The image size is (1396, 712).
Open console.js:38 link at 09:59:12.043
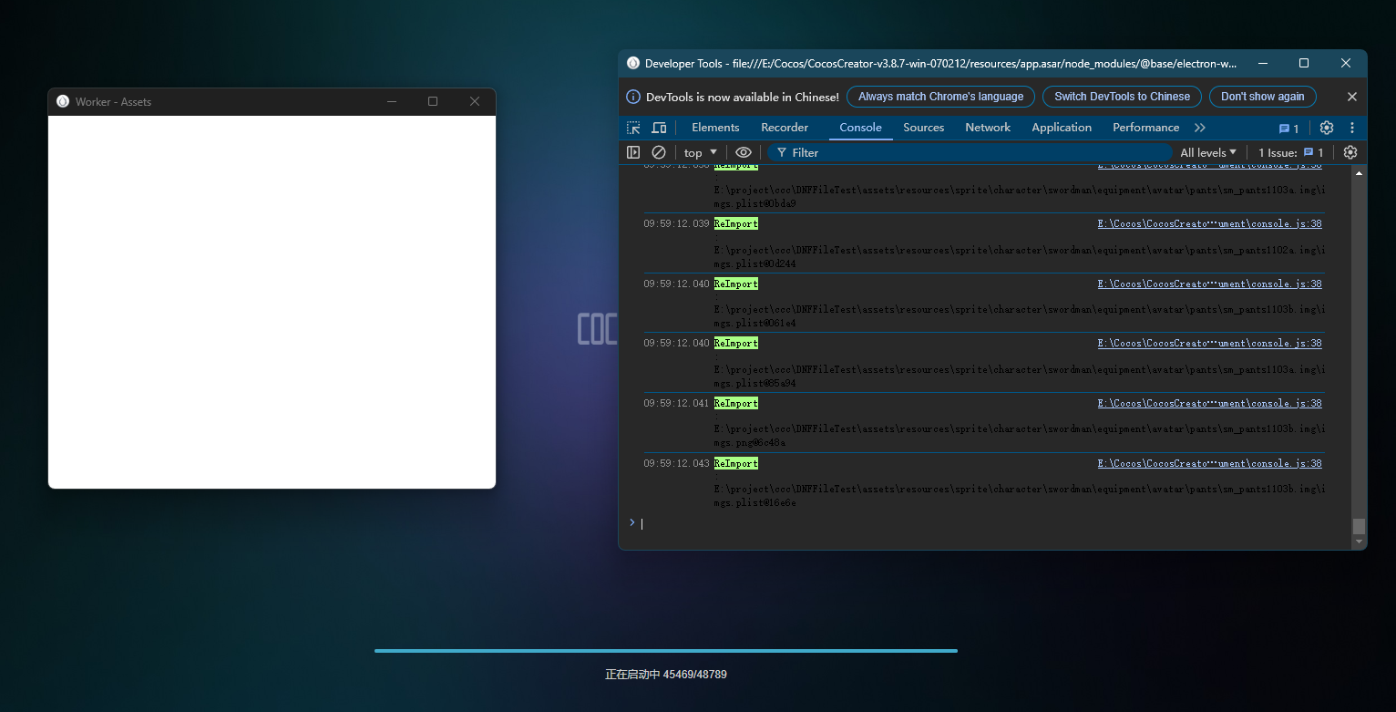click(1209, 463)
